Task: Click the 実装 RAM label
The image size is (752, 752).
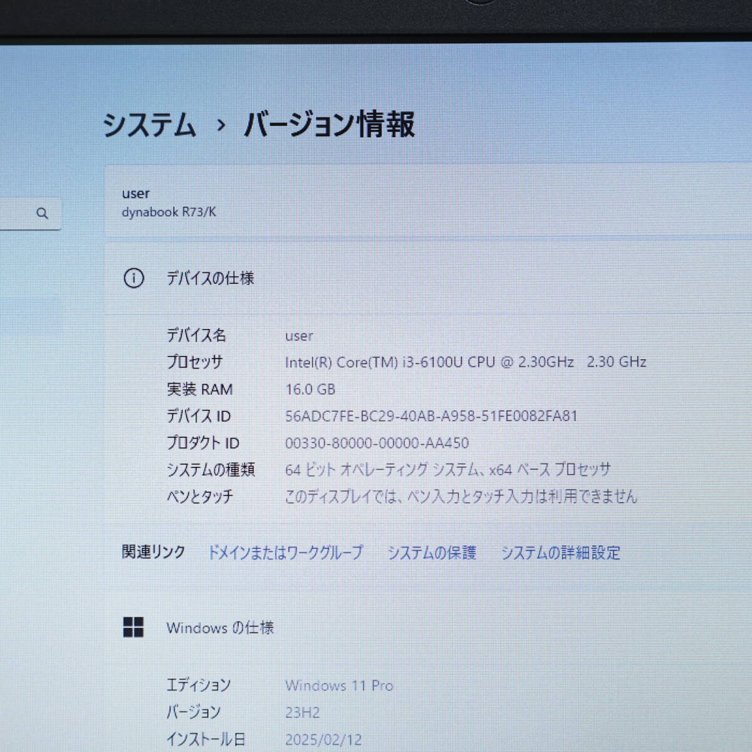Action: pyautogui.click(x=199, y=389)
